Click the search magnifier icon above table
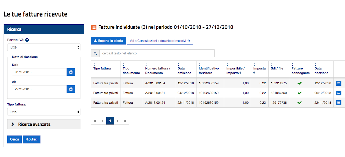This screenshot has height=157, width=345. (x=95, y=53)
